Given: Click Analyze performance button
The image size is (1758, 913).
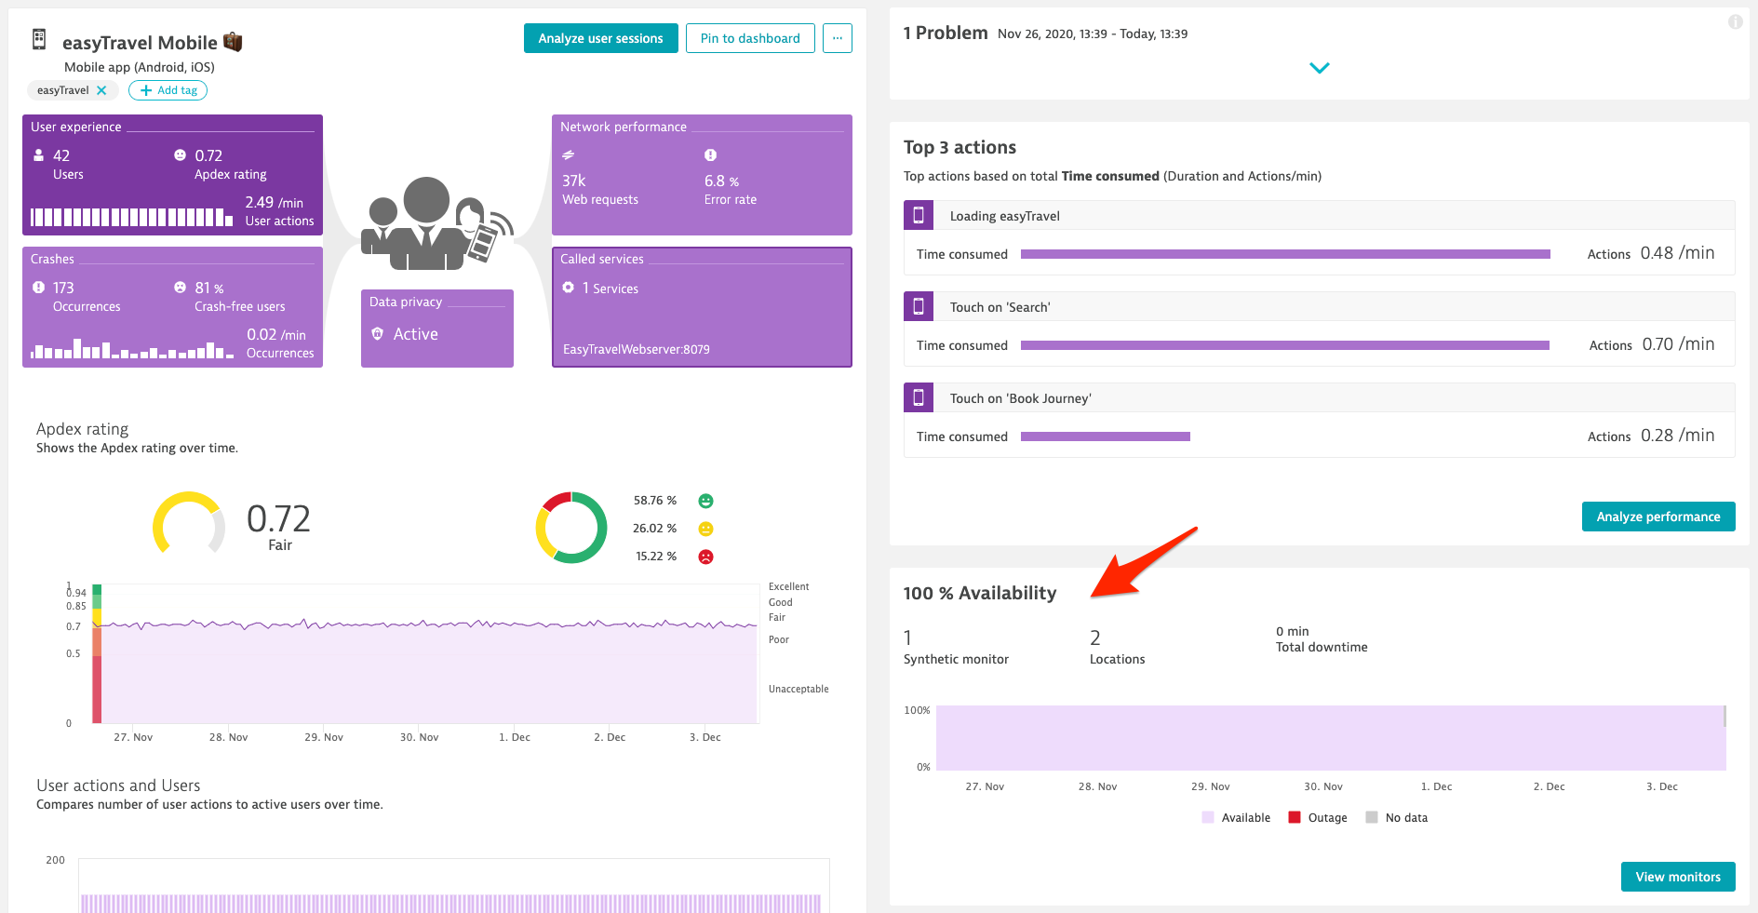Looking at the screenshot, I should (x=1658, y=517).
